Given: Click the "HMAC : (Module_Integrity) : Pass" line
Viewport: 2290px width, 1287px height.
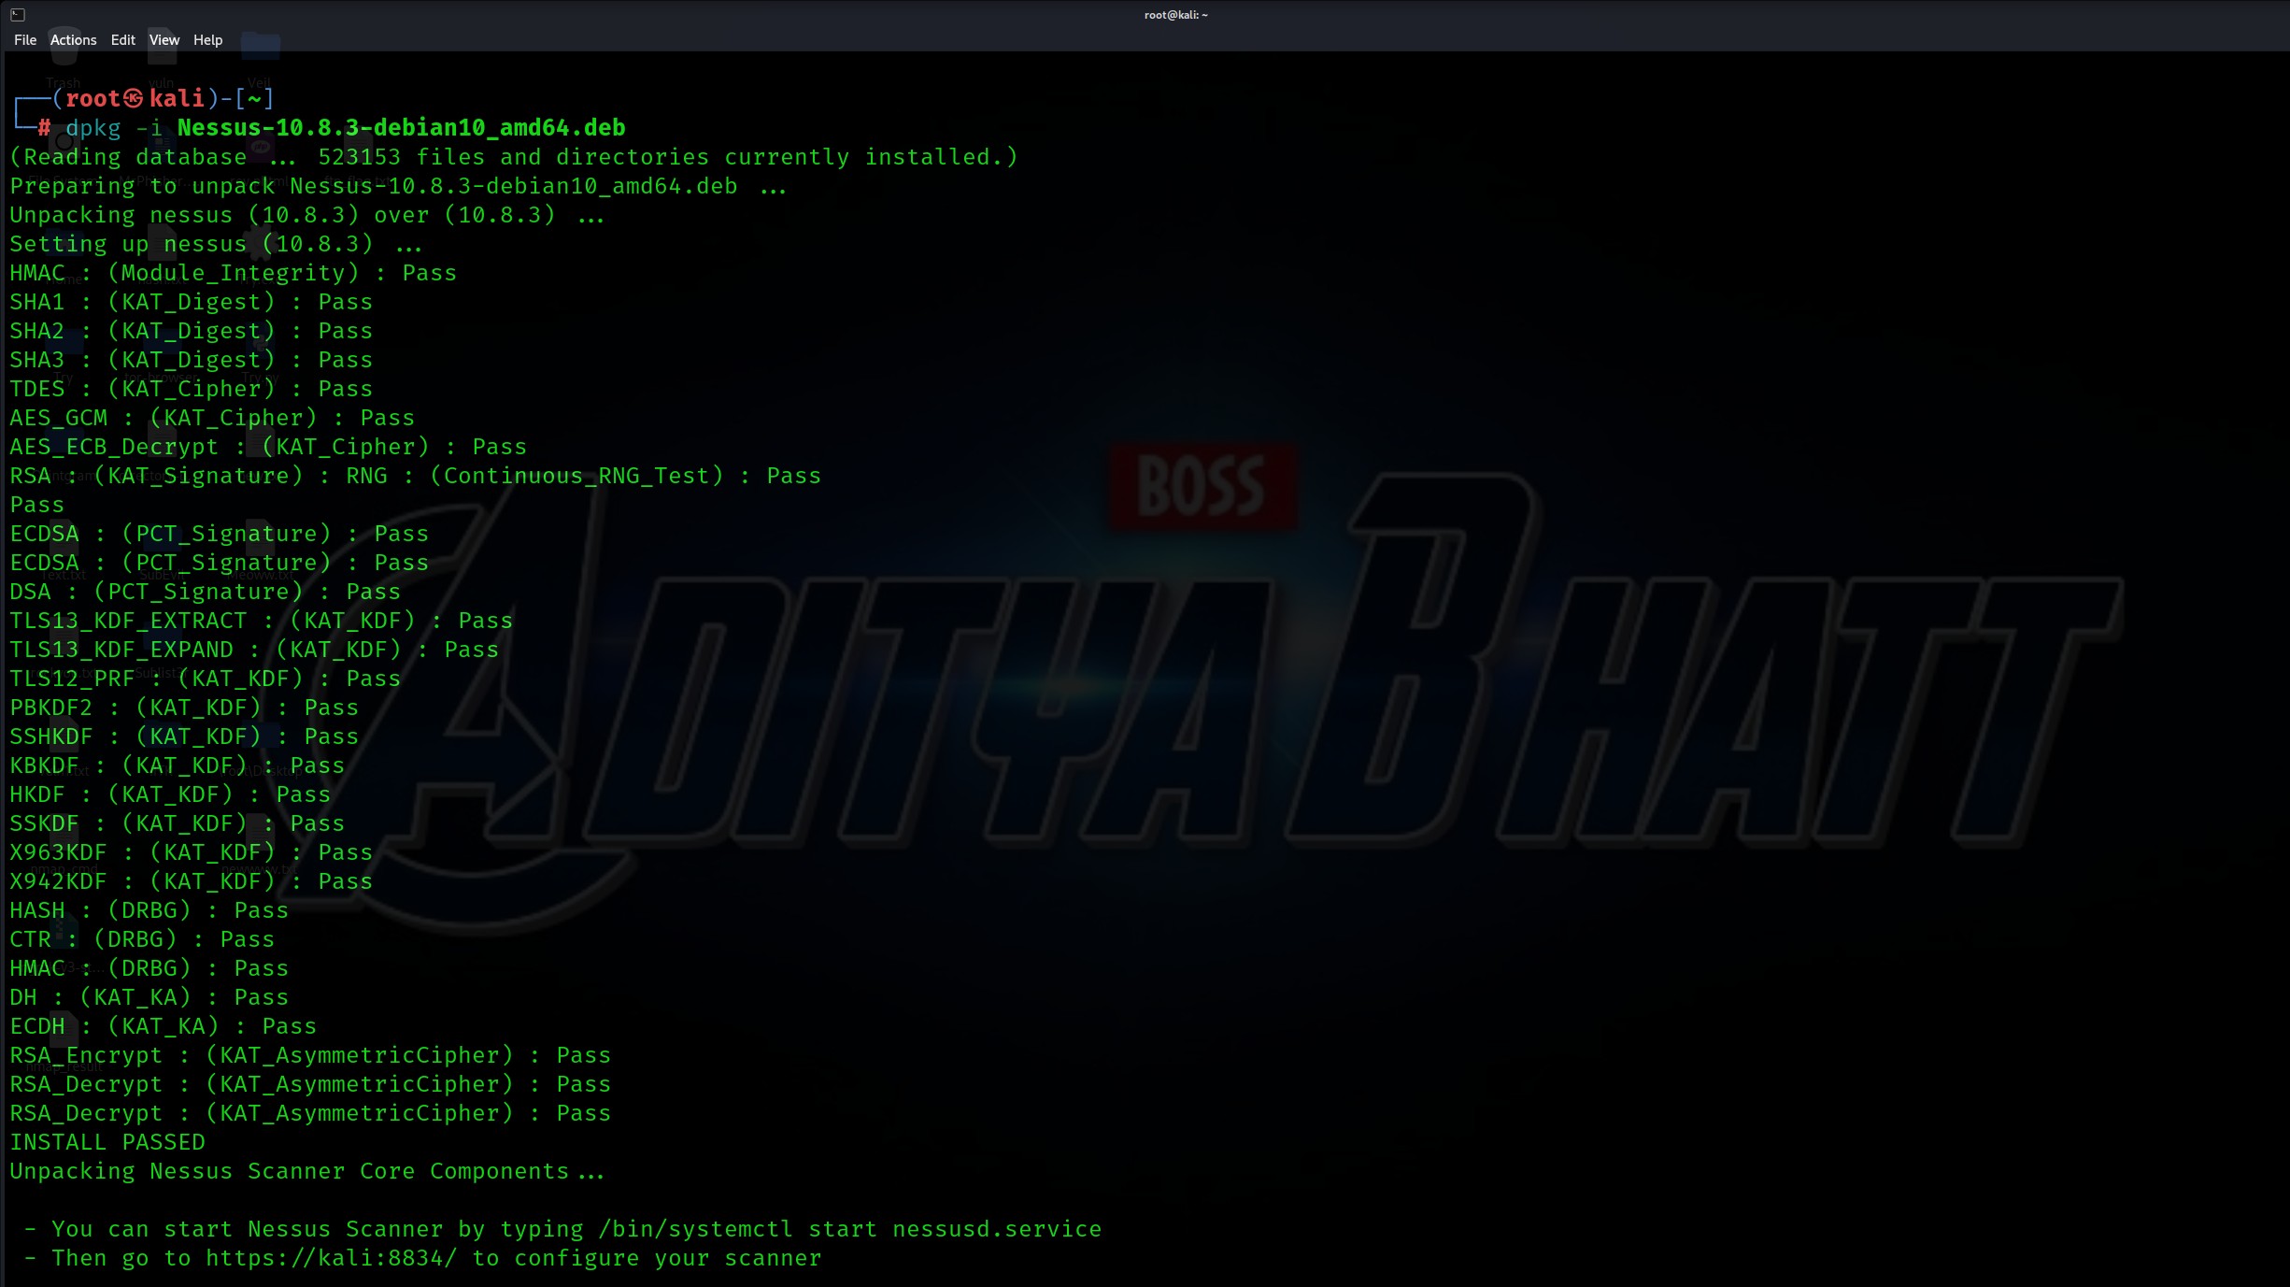Looking at the screenshot, I should tap(233, 273).
